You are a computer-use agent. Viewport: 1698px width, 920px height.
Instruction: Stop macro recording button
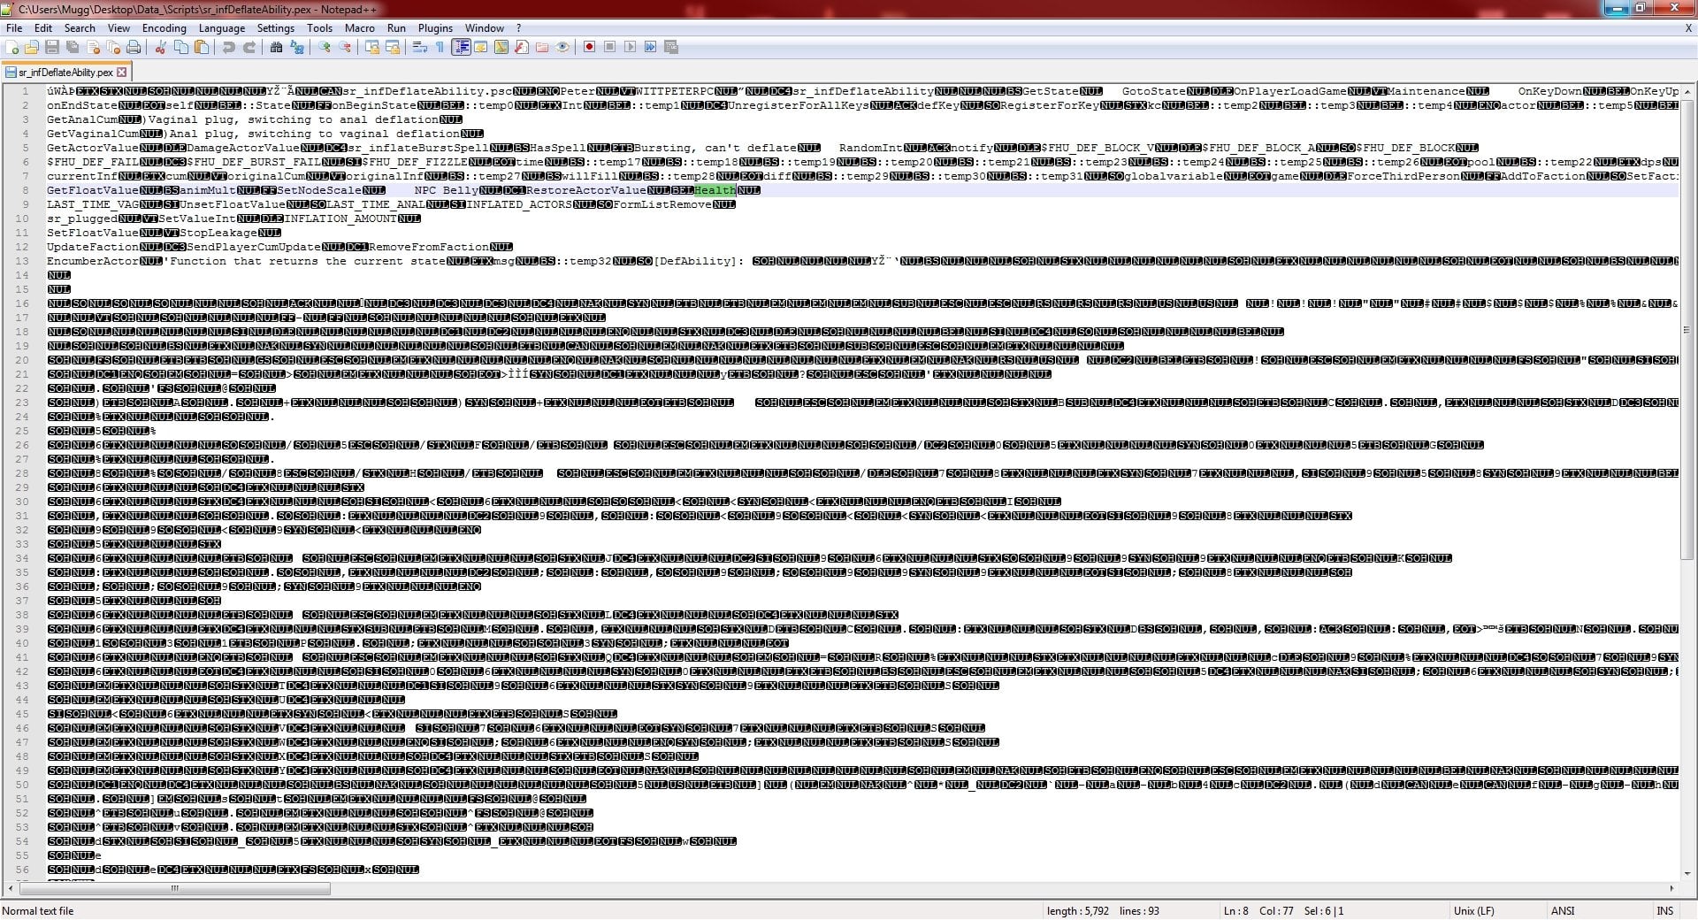(x=610, y=47)
